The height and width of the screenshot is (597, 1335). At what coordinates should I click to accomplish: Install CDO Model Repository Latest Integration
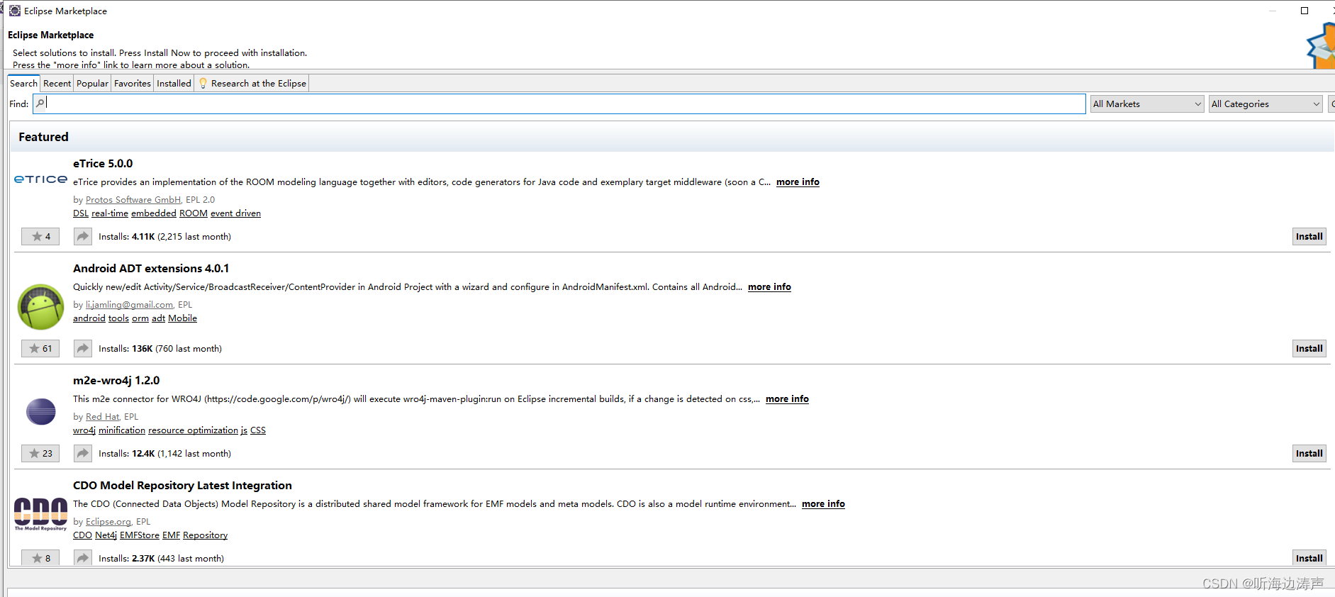[x=1309, y=559]
